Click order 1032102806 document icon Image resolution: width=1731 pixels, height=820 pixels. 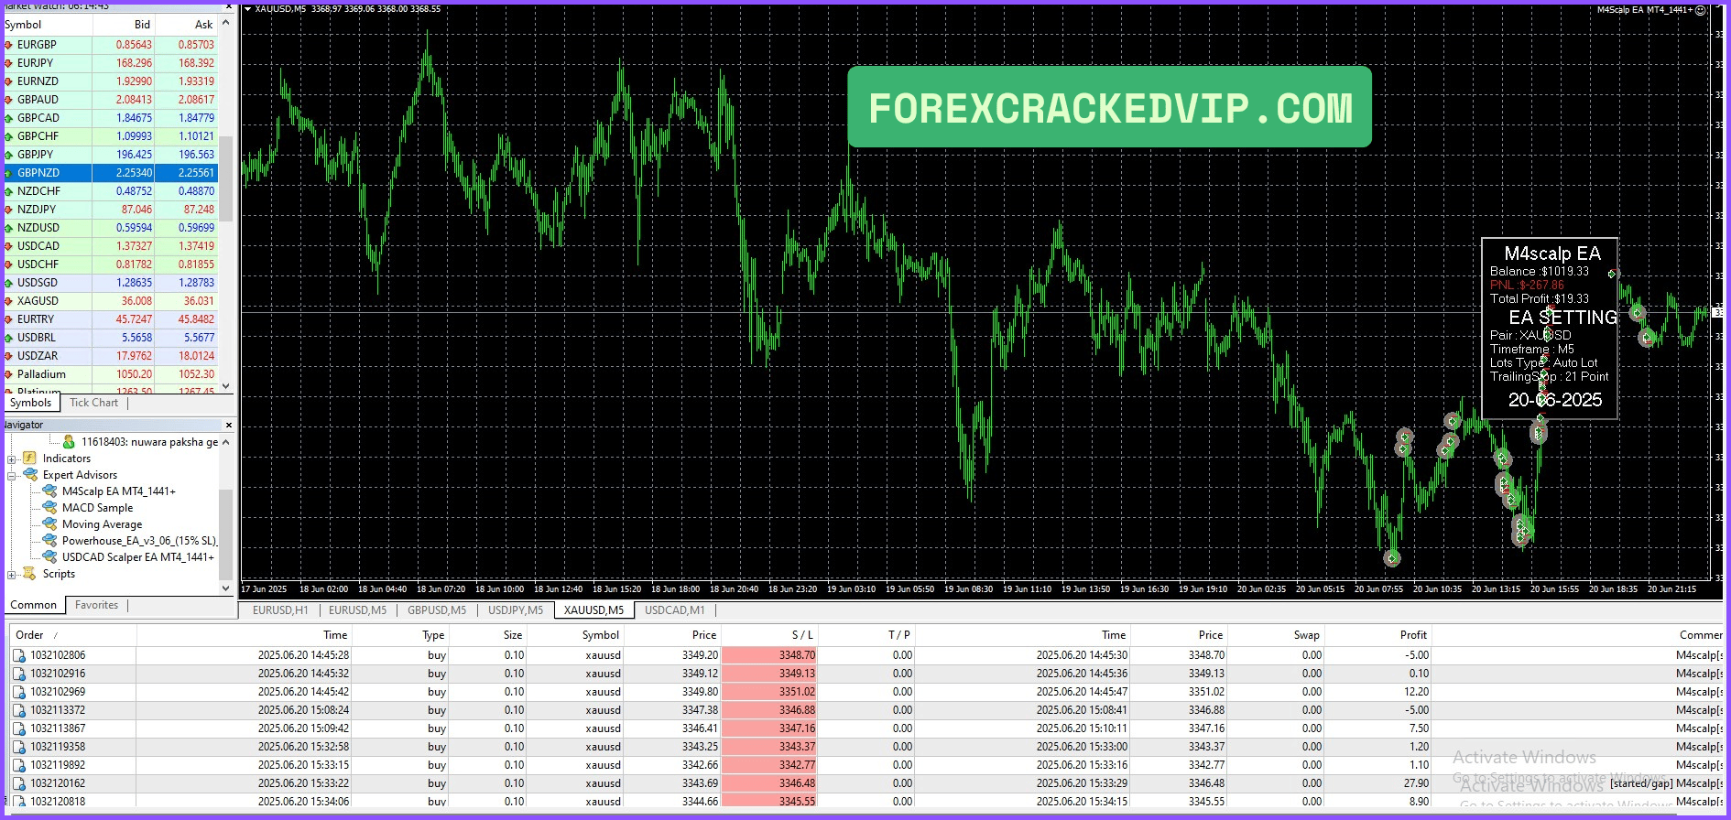19,655
